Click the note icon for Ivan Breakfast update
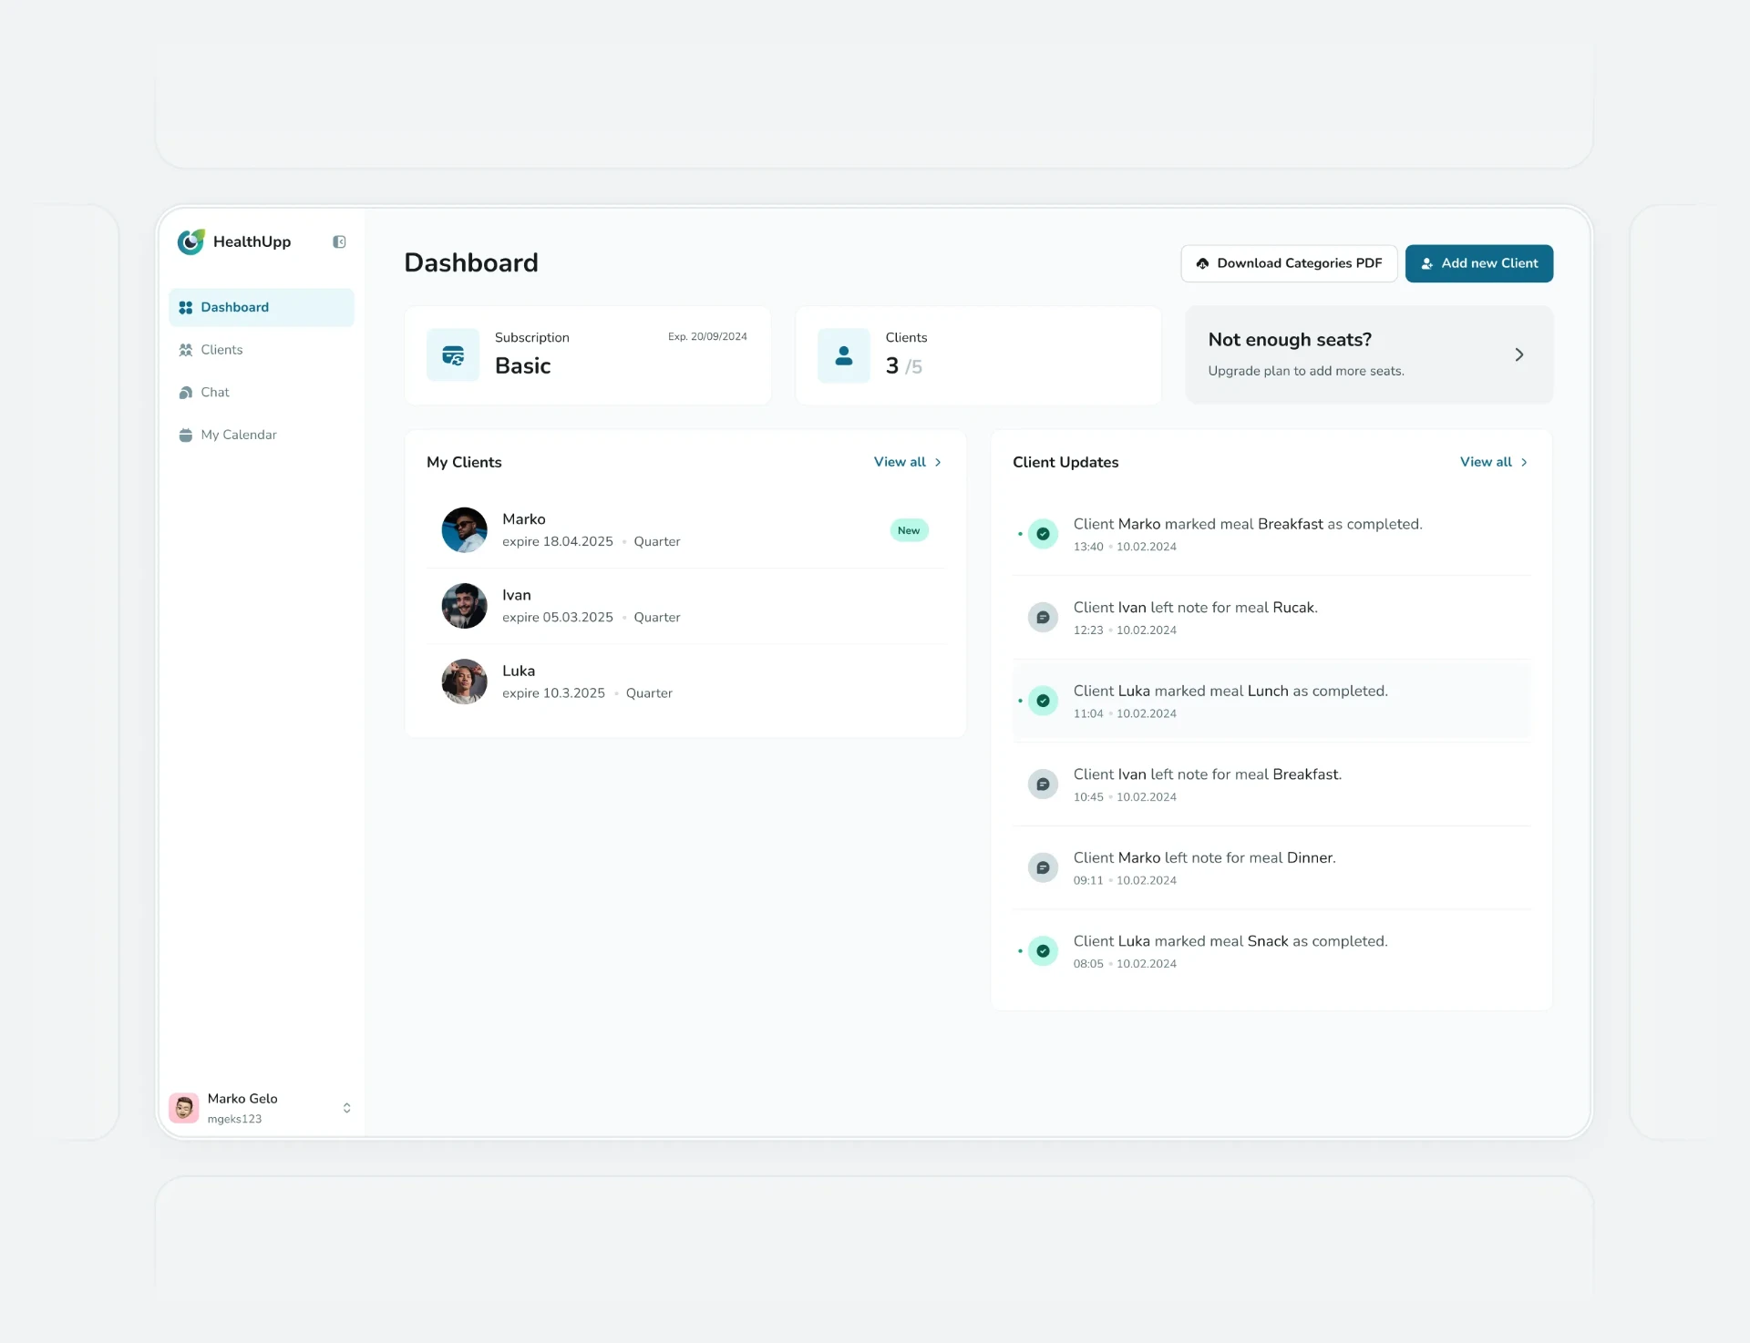Screen dimensions: 1750x1343 (1043, 784)
